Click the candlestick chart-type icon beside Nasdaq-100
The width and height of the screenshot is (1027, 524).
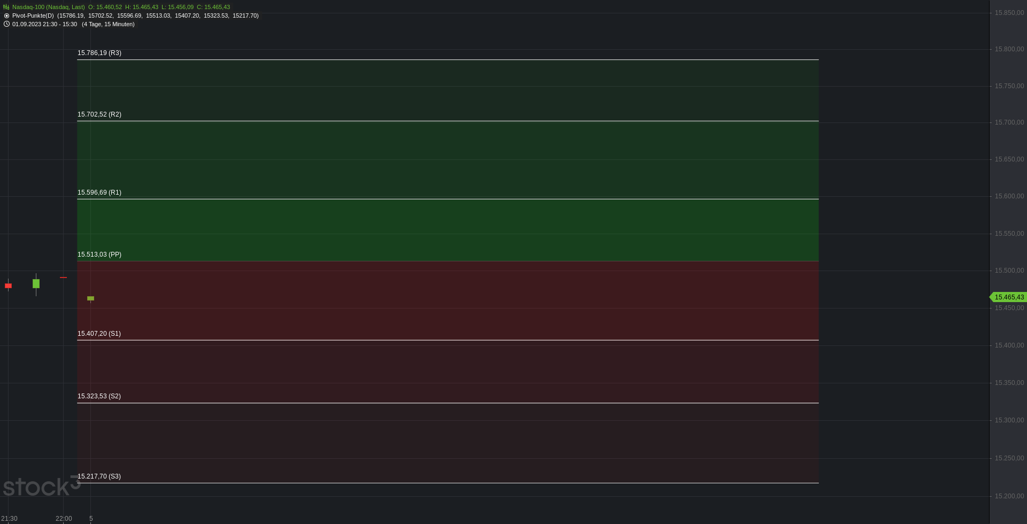coord(6,7)
